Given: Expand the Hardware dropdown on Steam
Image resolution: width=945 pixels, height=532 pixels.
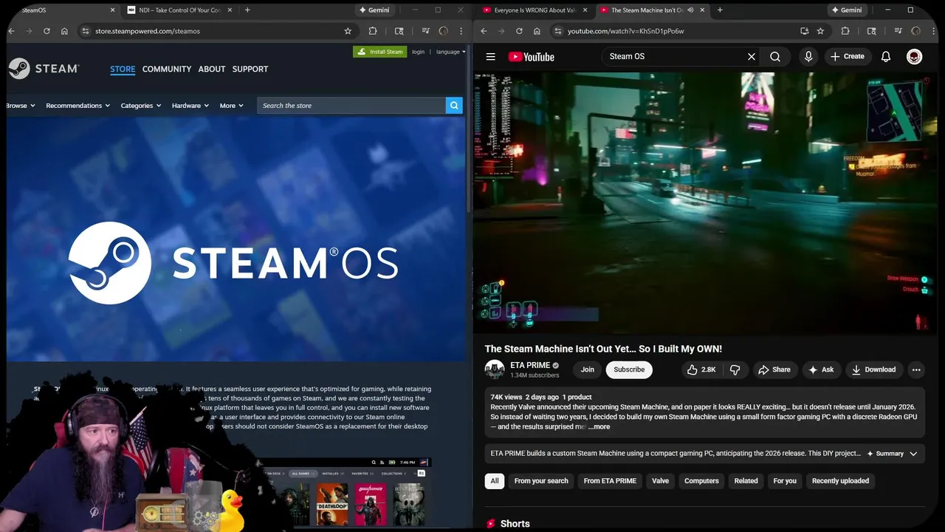Looking at the screenshot, I should click(190, 106).
